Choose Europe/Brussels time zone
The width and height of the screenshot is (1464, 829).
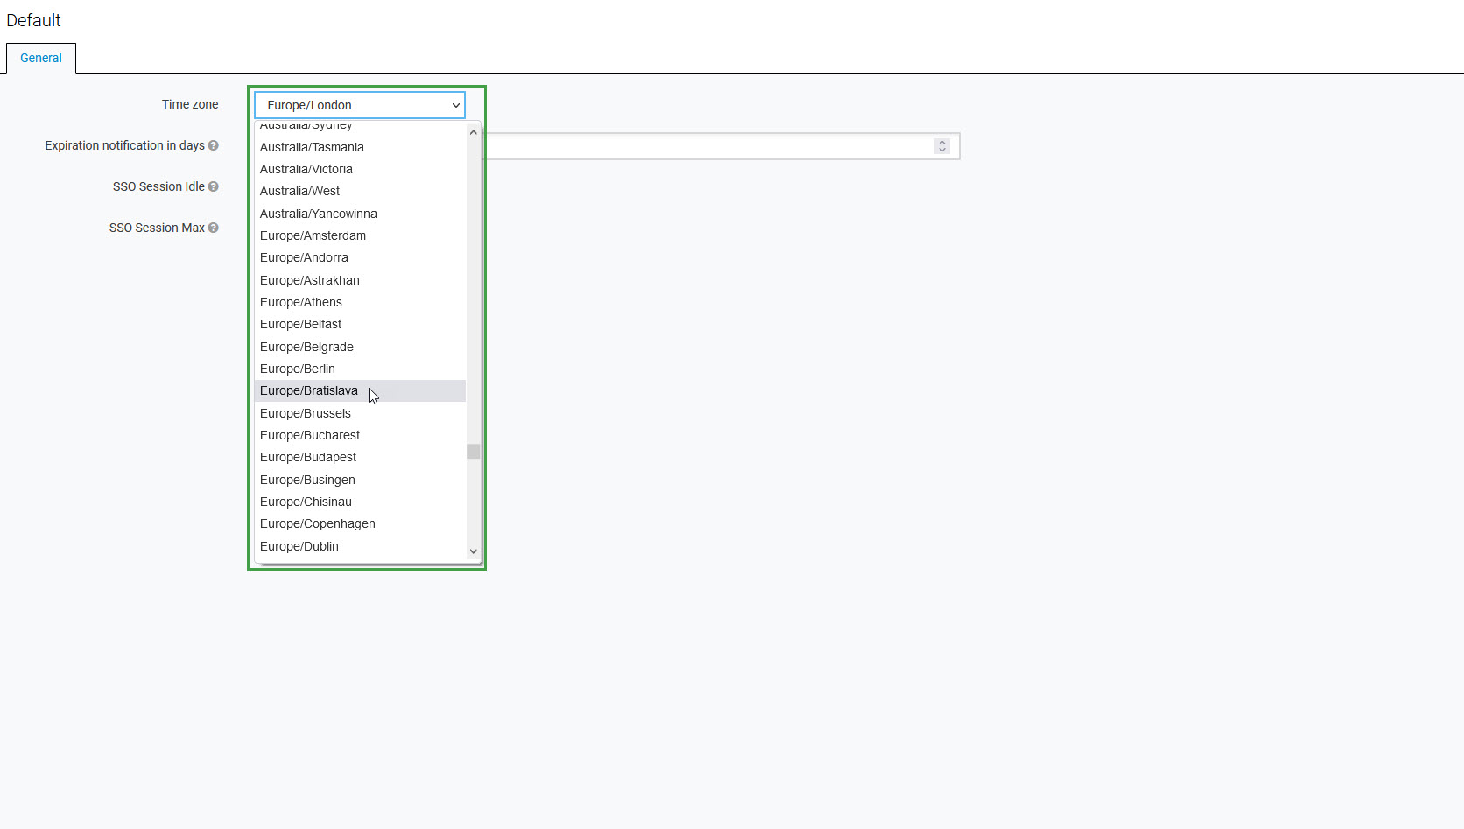click(x=306, y=414)
